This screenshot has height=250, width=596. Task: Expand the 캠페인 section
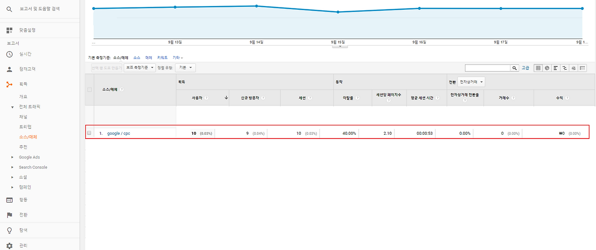click(13, 187)
